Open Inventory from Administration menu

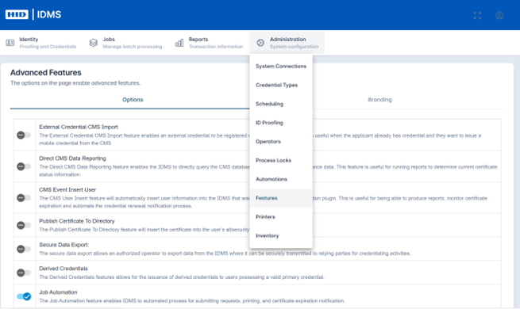(281, 236)
